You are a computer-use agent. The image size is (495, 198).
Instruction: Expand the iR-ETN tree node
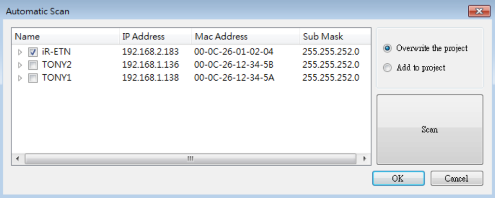20,52
